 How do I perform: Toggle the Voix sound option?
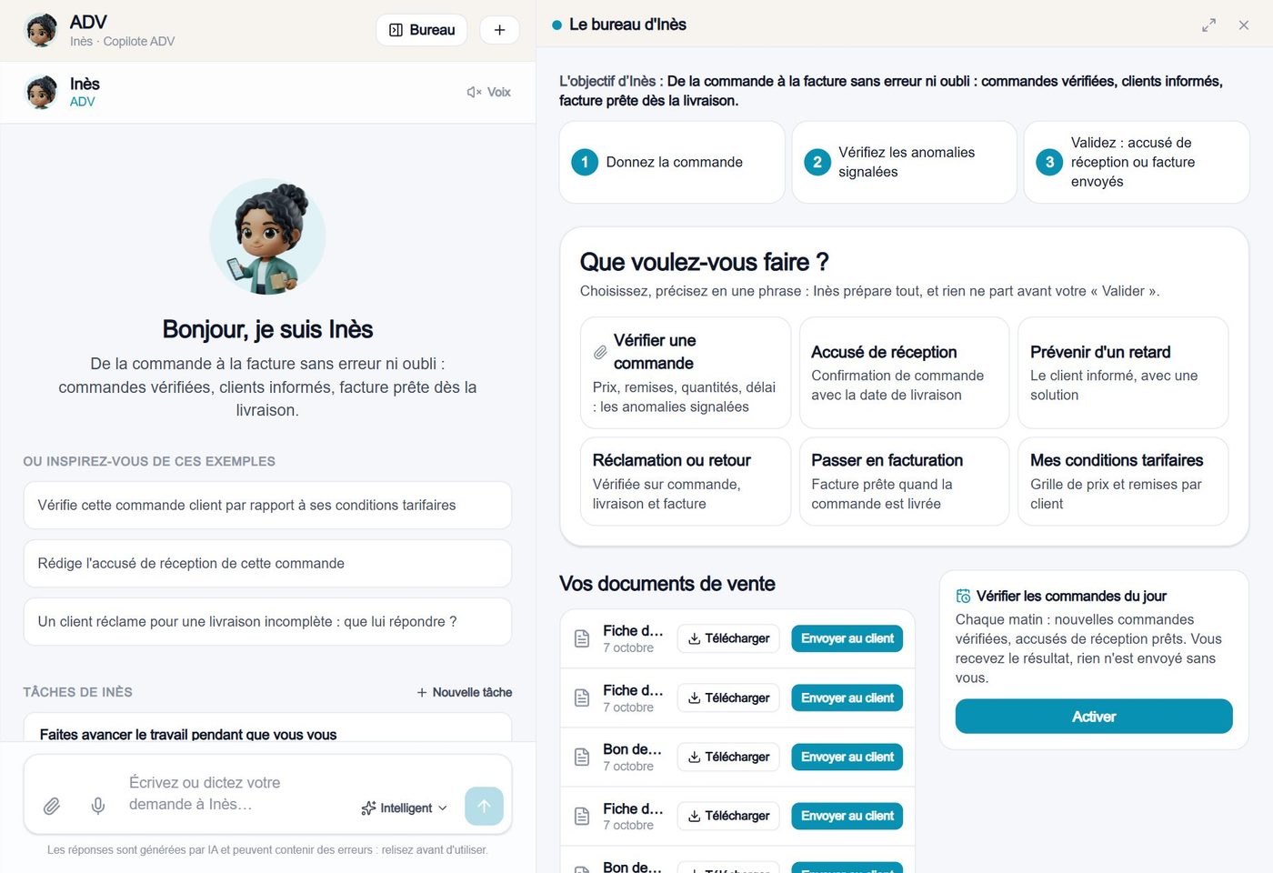pos(488,92)
